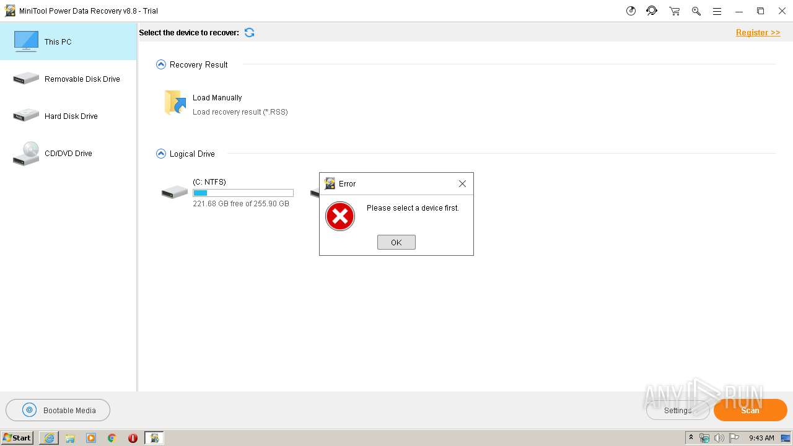Open the hamburger menu icon
The image size is (793, 446).
[x=717, y=11]
